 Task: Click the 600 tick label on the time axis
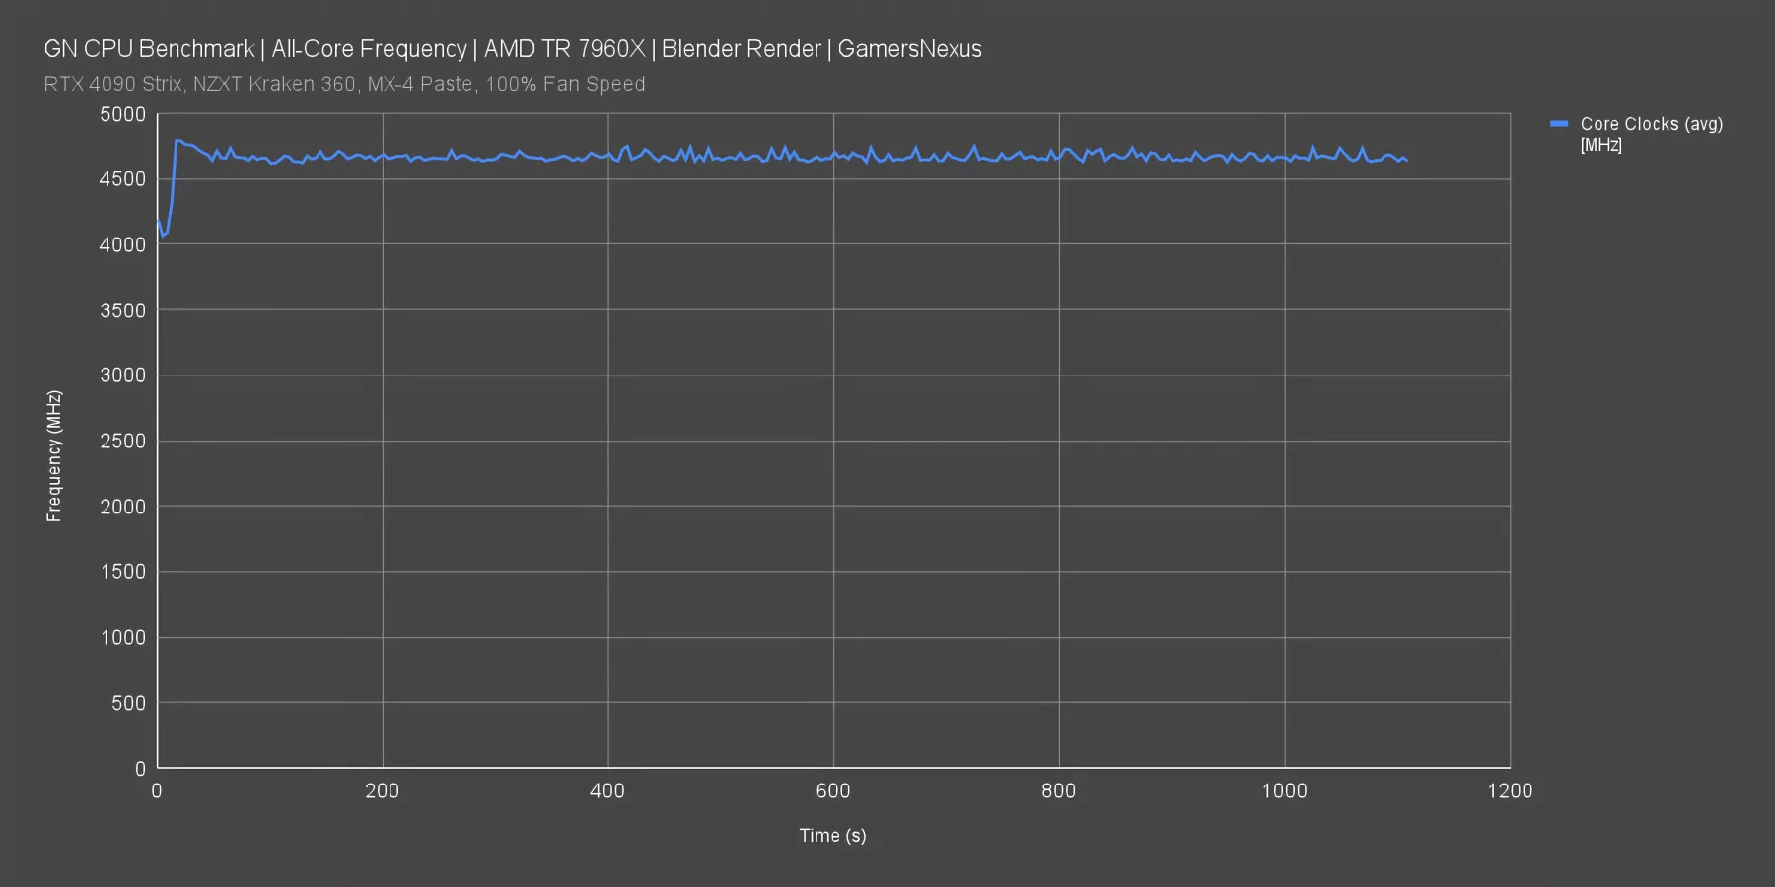[833, 790]
